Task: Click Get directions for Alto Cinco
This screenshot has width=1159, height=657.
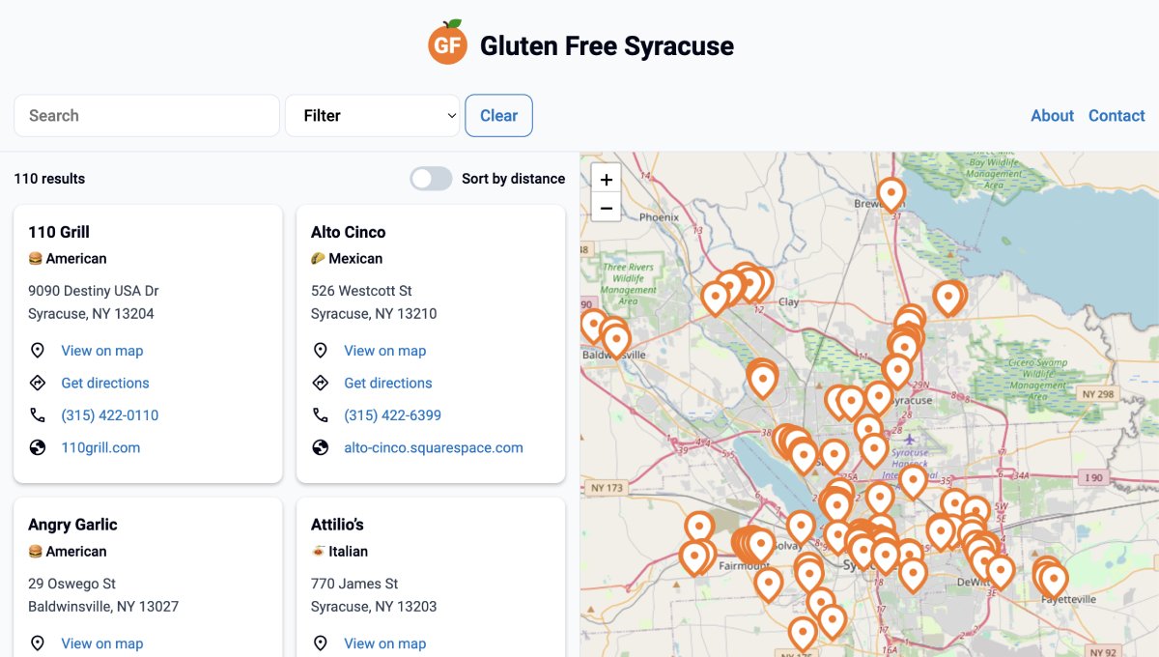Action: (x=387, y=384)
